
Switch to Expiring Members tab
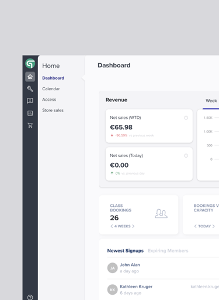(168, 251)
